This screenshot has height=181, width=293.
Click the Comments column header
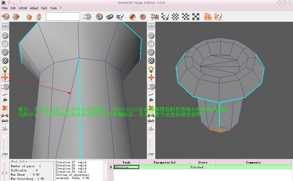253,162
